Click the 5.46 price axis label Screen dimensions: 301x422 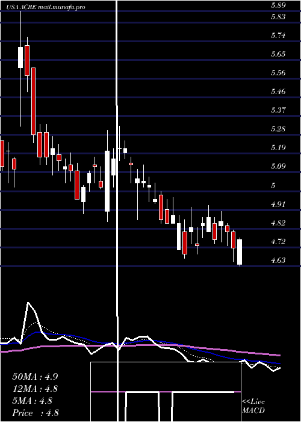pos(278,92)
